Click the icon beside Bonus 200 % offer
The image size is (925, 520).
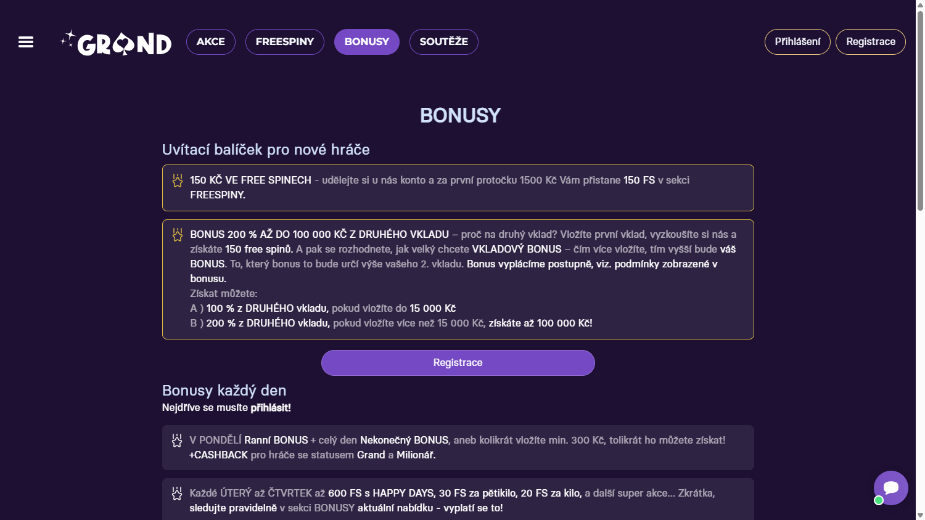tap(178, 235)
